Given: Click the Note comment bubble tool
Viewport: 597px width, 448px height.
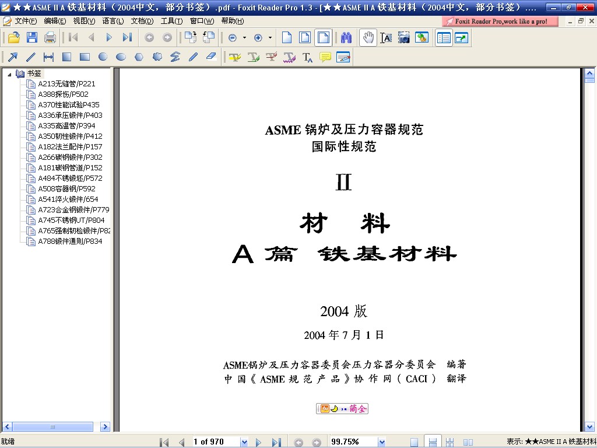Looking at the screenshot, I should tap(325, 57).
